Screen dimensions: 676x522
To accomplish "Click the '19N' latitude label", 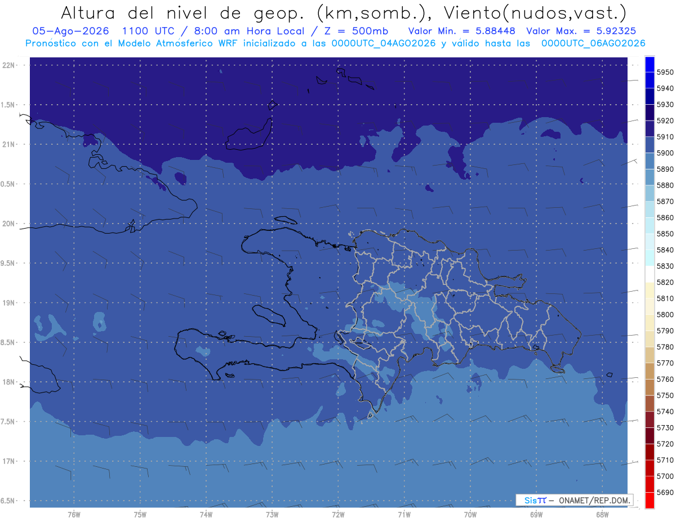I will pos(10,303).
